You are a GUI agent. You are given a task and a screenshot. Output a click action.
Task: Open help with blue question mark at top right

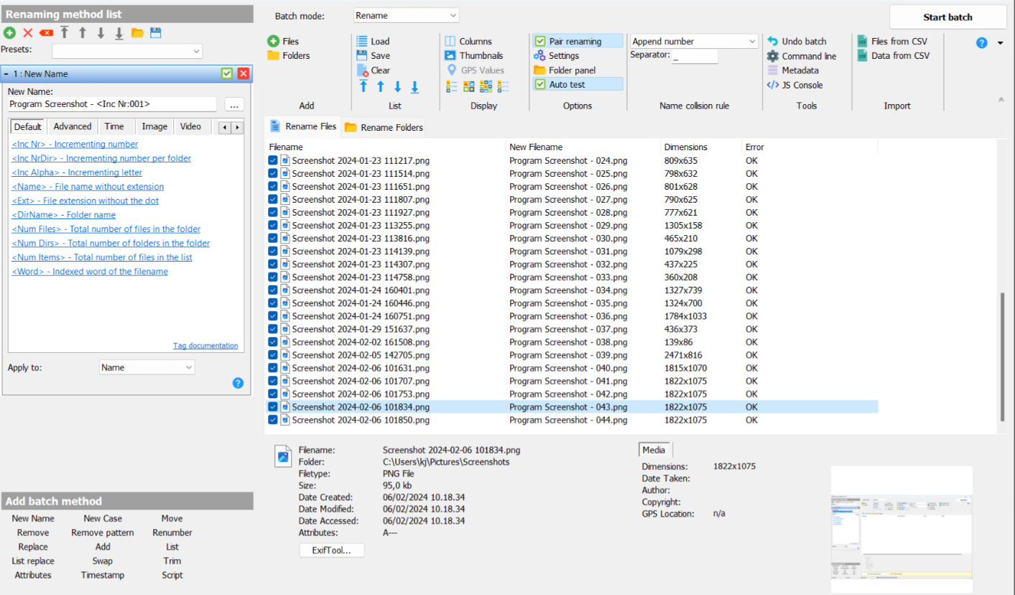pos(982,43)
